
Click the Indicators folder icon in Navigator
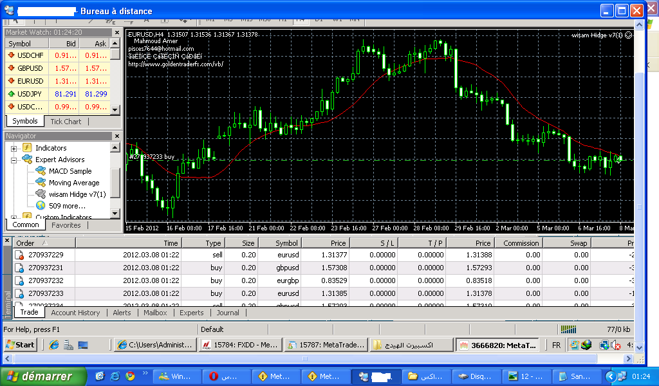coord(27,147)
